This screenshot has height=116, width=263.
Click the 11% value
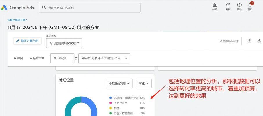coord(142,103)
